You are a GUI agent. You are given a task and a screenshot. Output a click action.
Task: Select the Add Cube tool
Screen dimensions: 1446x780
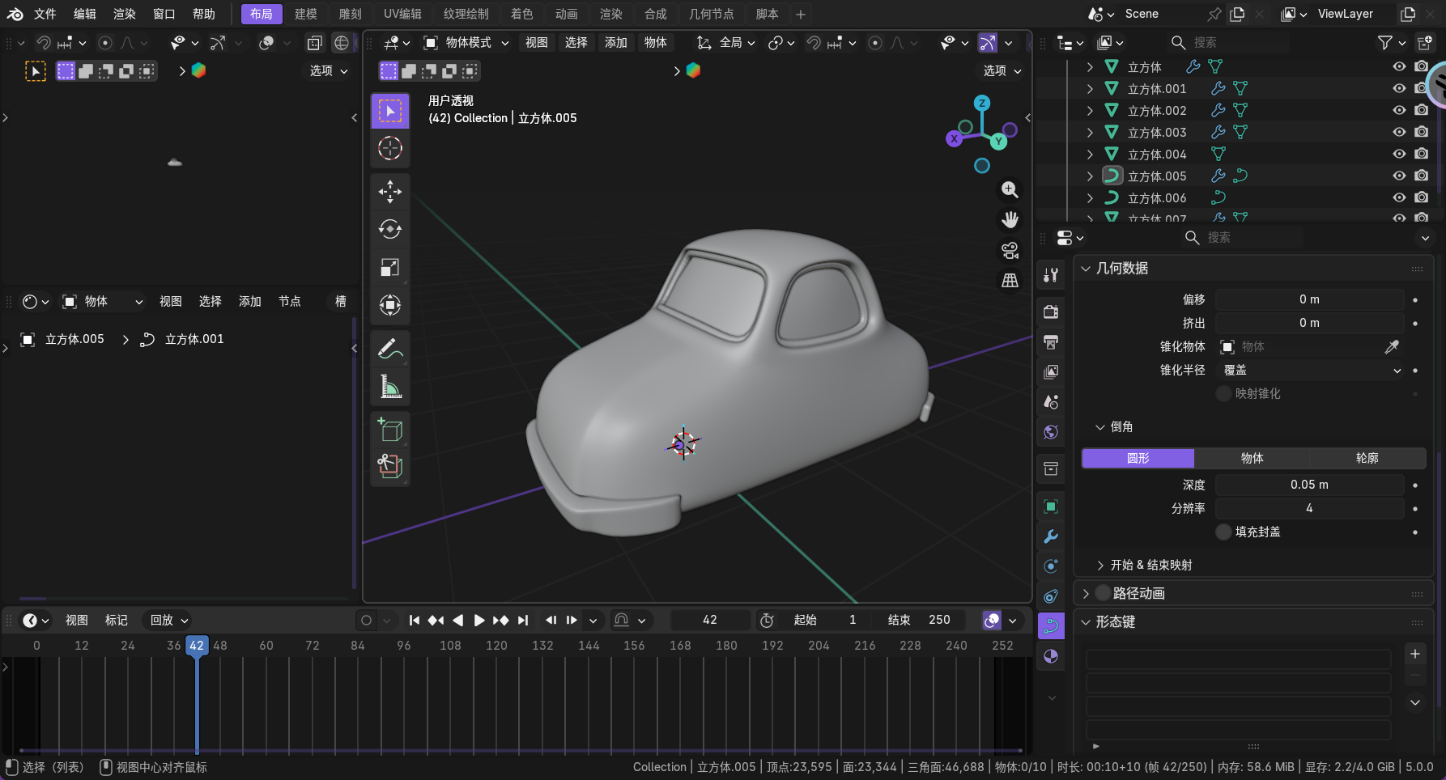(390, 430)
